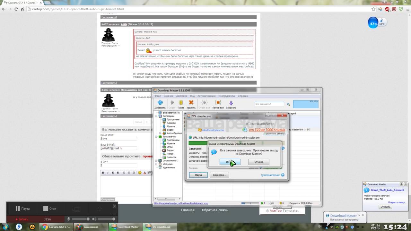Click the microphone icon in recorder panel

point(68,219)
